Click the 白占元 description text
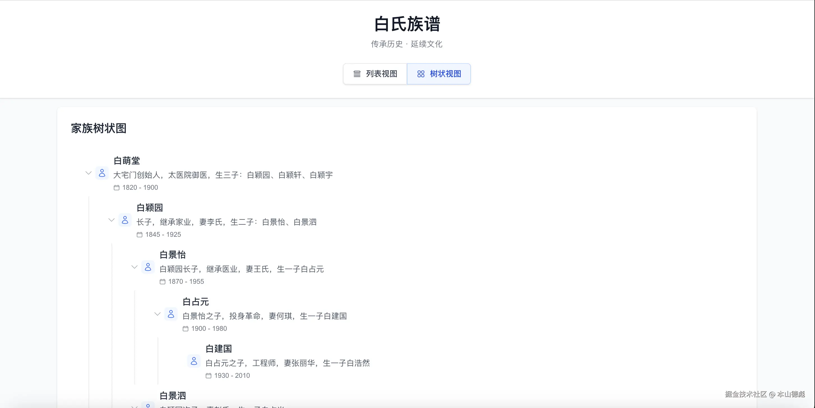Viewport: 815px width, 408px height. (x=265, y=316)
